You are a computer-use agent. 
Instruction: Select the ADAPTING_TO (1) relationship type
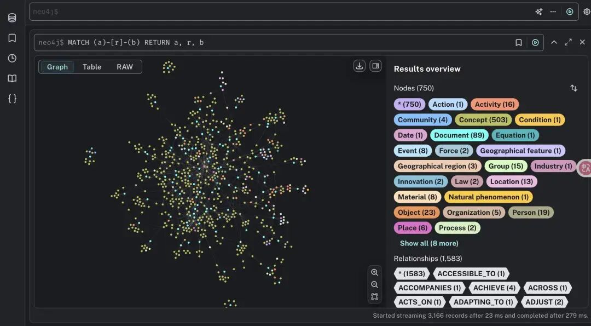(483, 302)
